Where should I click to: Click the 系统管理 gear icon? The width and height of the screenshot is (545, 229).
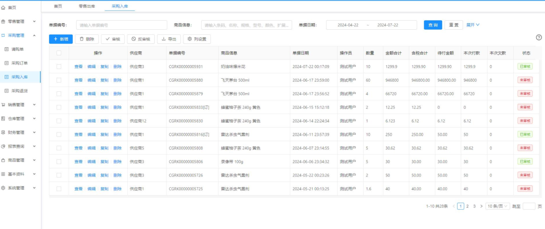4,188
